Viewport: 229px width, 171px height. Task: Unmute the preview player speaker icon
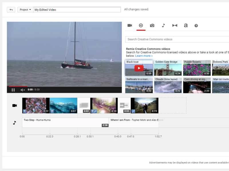point(23,90)
